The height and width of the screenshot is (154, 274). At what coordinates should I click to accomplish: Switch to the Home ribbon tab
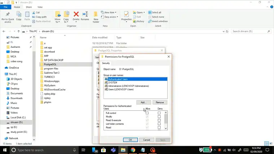(17, 7)
